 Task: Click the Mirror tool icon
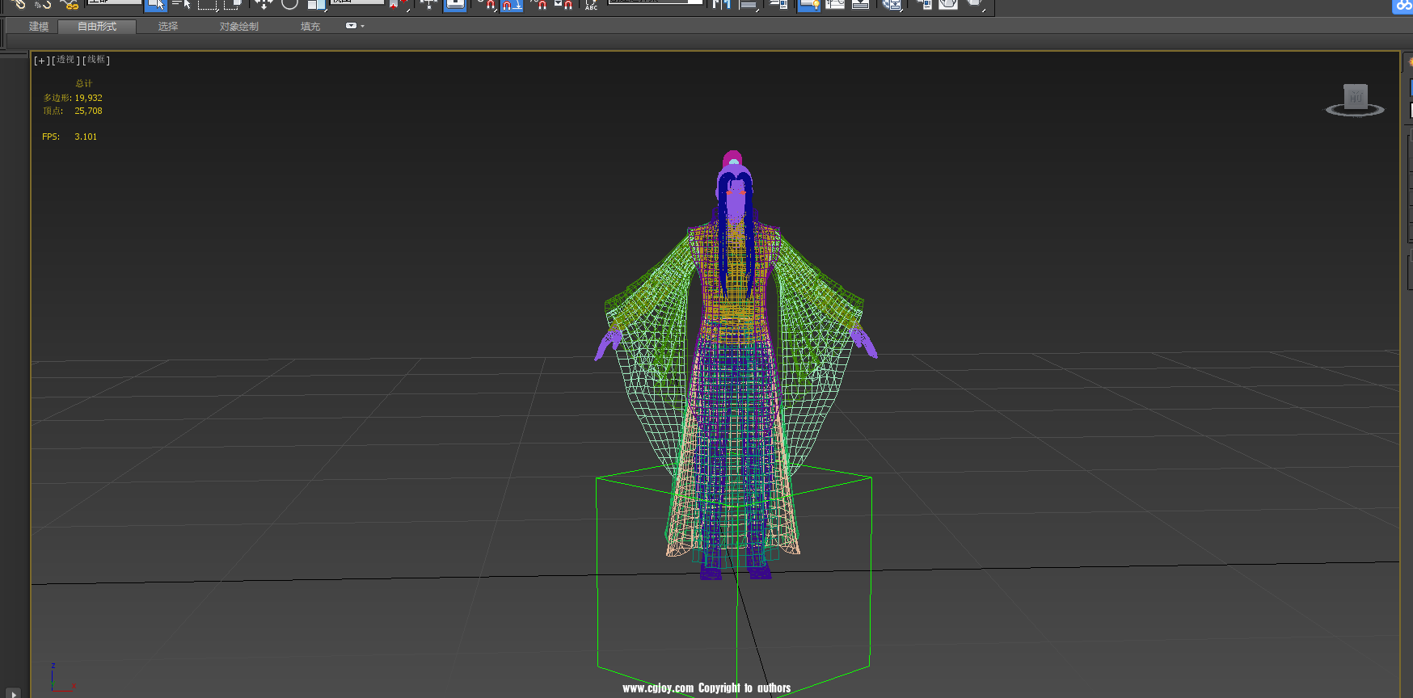point(721,5)
